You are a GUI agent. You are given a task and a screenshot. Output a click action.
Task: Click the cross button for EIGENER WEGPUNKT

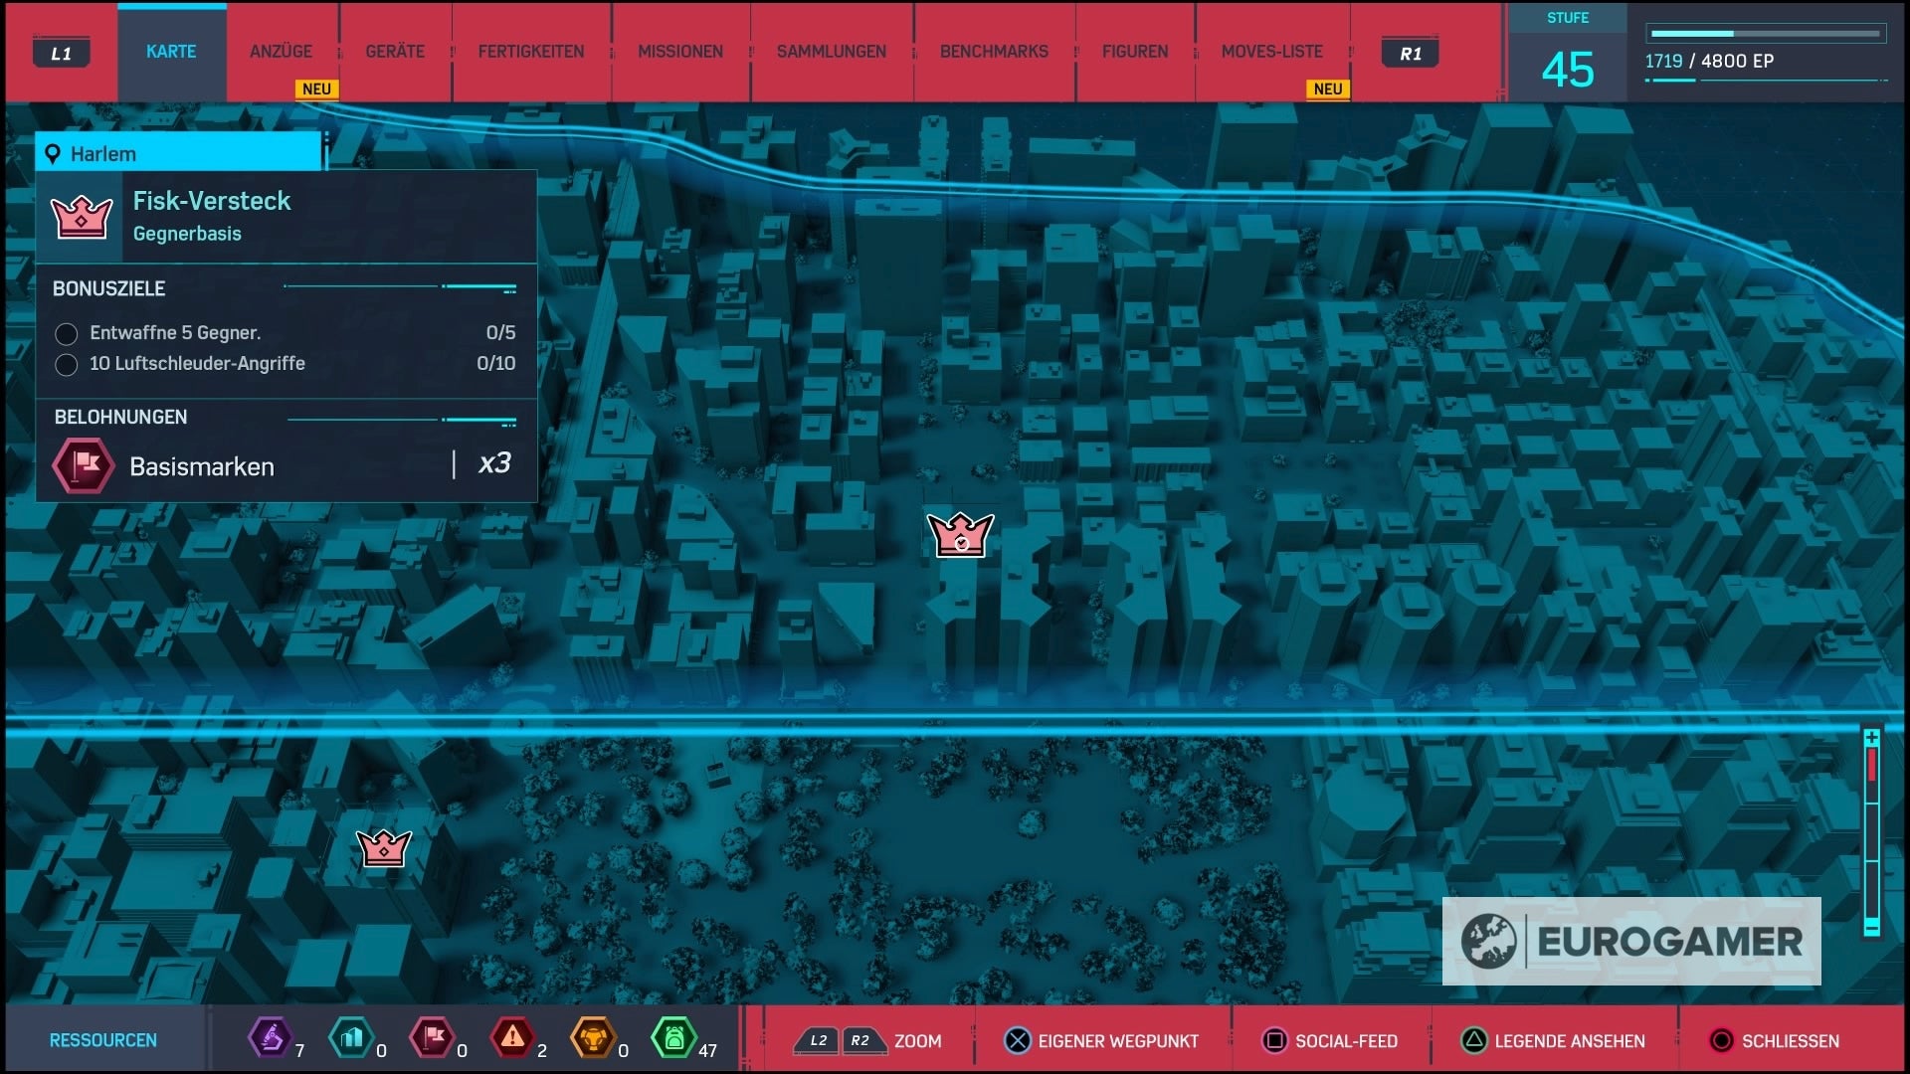1018,1040
